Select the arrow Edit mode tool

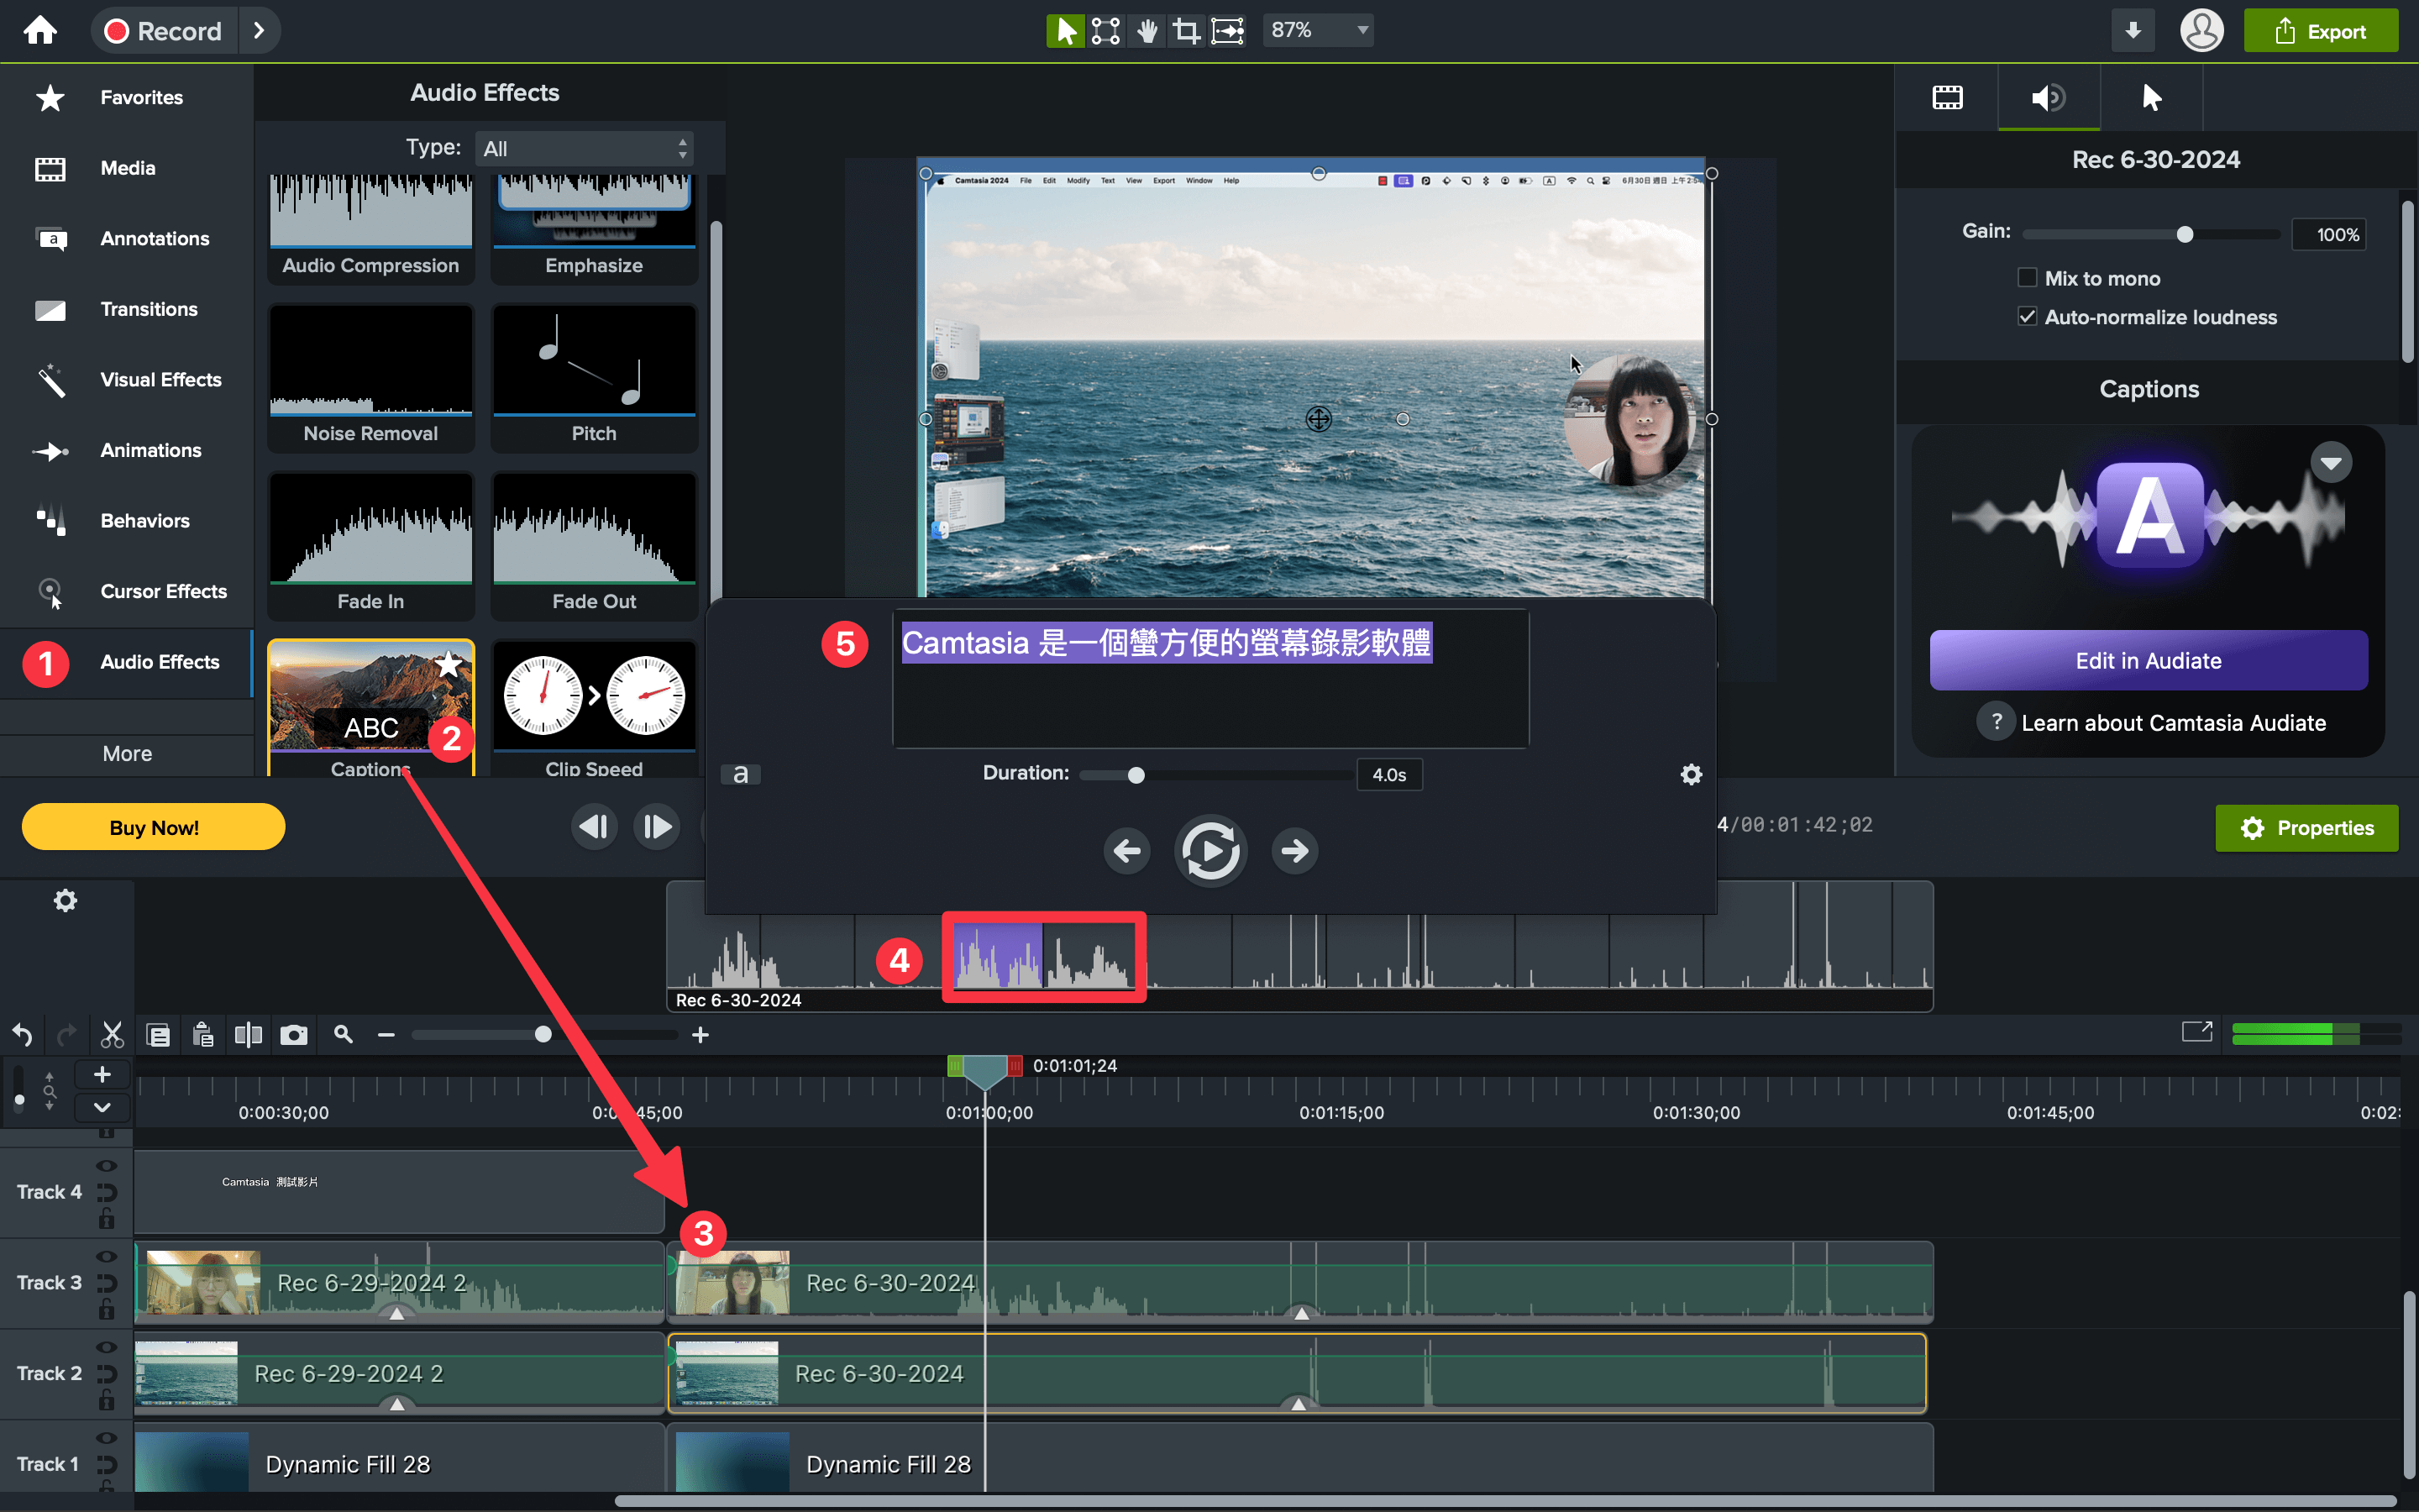1066,30
